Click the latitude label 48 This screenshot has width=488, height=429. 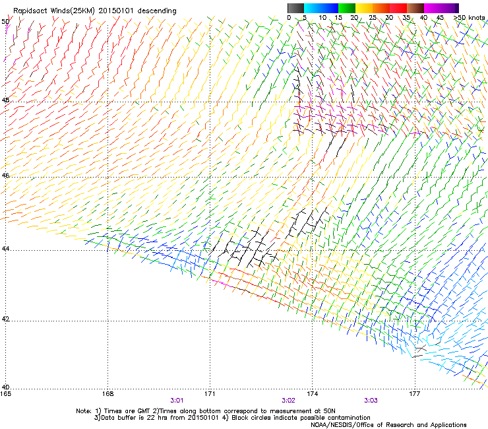click(x=5, y=100)
